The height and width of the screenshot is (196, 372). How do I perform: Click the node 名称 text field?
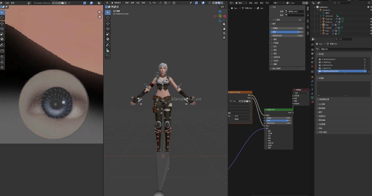(295, 12)
